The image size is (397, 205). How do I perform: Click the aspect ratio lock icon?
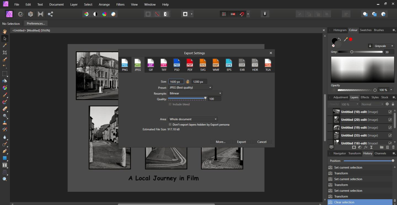point(188,81)
